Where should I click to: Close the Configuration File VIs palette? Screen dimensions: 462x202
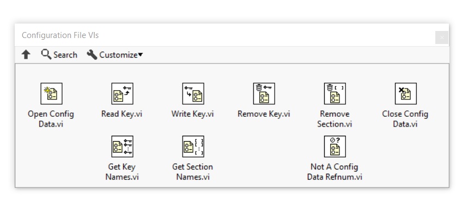pyautogui.click(x=442, y=37)
